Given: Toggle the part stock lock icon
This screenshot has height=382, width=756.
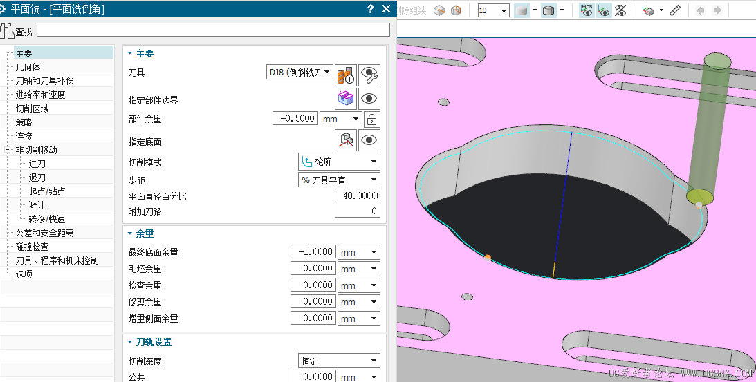Looking at the screenshot, I should point(371,119).
